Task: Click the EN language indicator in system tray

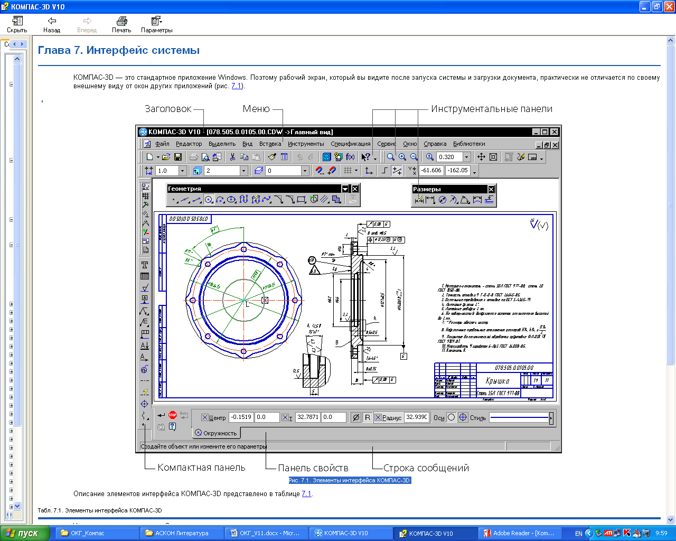Action: [x=579, y=534]
